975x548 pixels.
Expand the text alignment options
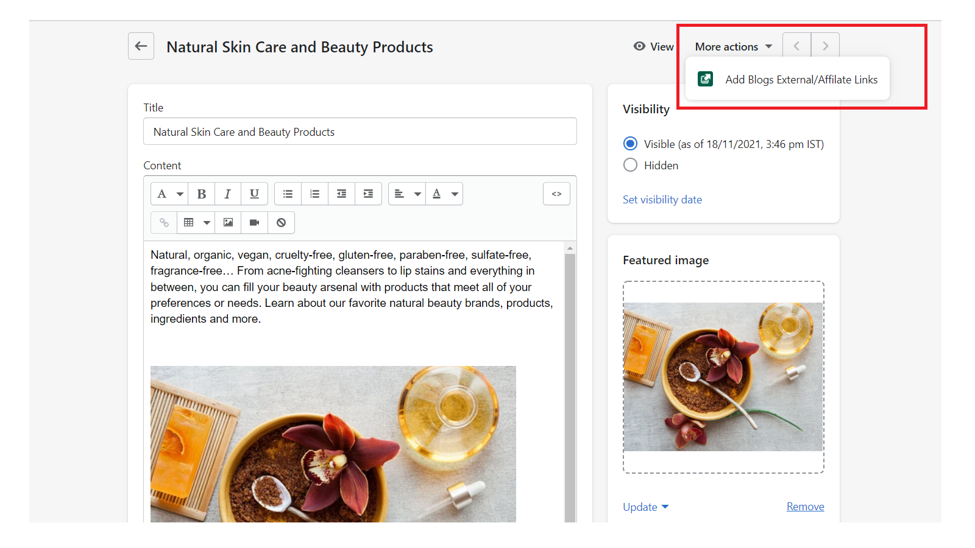pos(417,194)
